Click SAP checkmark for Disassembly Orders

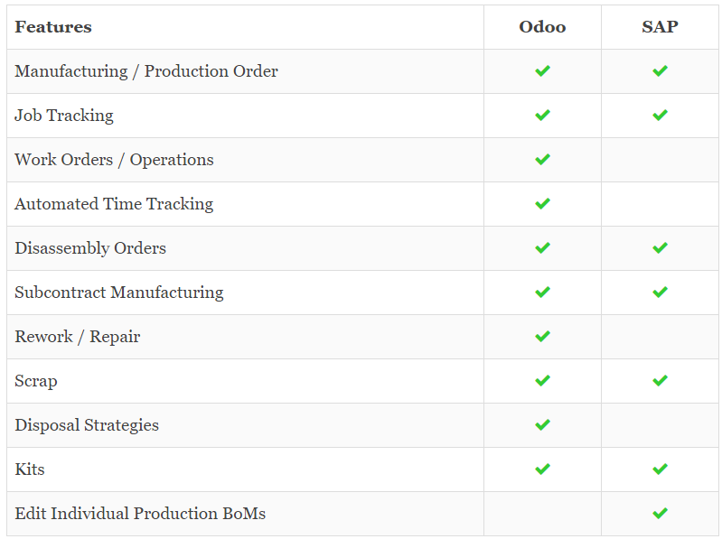[x=660, y=248]
